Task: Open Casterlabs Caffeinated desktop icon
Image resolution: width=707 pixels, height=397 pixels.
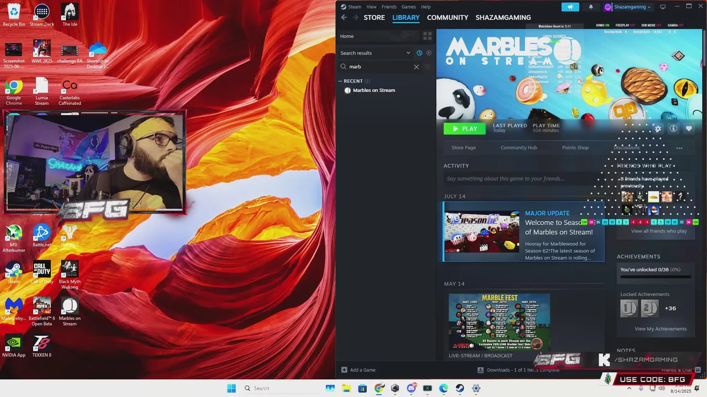Action: 70,92
